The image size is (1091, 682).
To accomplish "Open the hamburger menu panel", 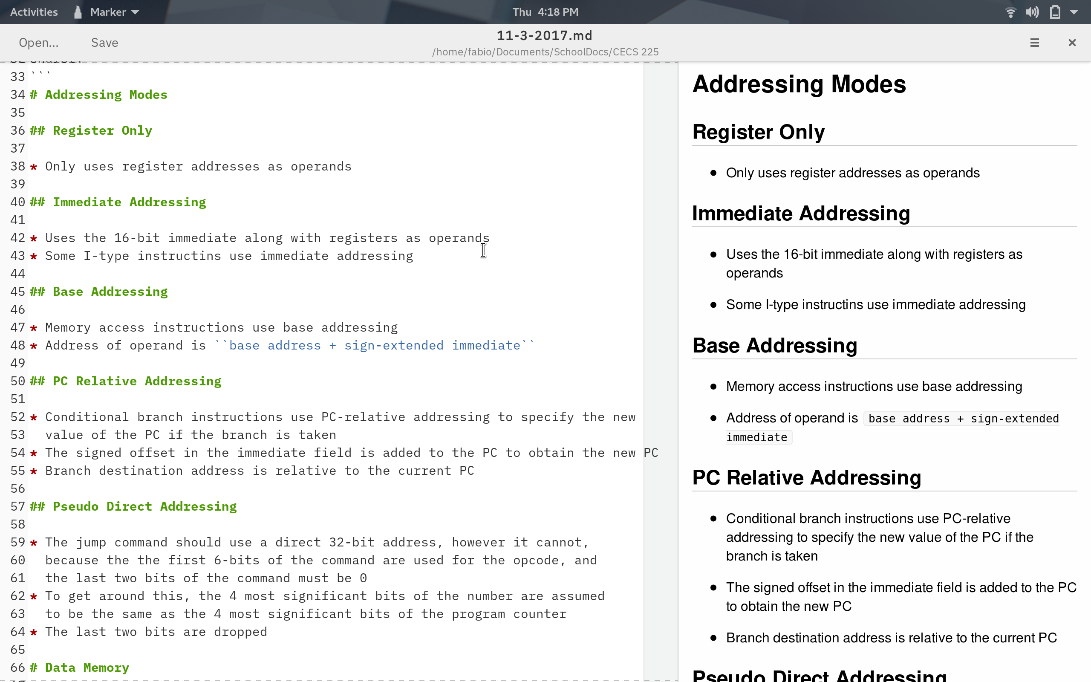I will click(x=1034, y=43).
